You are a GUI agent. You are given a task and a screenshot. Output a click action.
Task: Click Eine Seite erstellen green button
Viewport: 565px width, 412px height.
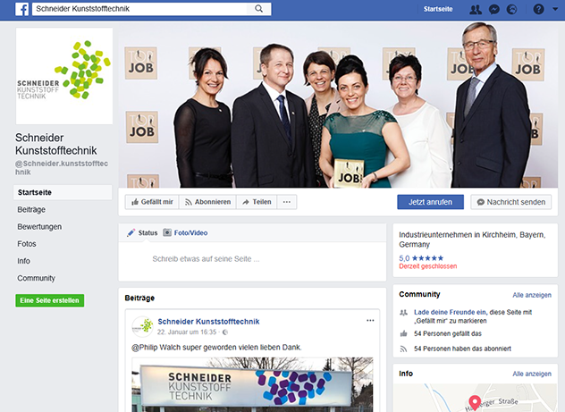pyautogui.click(x=50, y=300)
